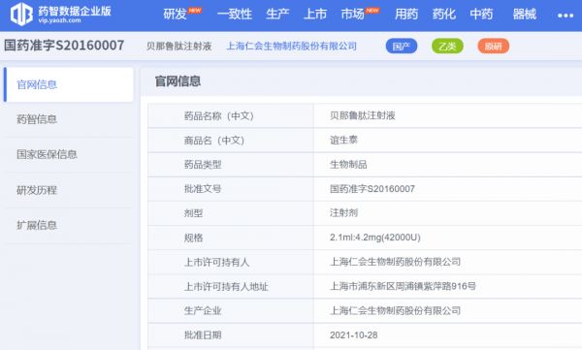This screenshot has width=582, height=350.
Task: Click the 生物制品 value cell
Action: [x=448, y=165]
